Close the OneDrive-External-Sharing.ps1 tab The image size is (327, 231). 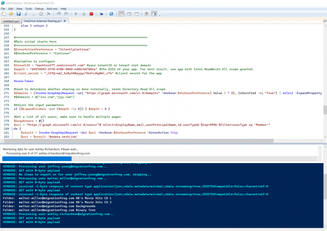point(65,21)
